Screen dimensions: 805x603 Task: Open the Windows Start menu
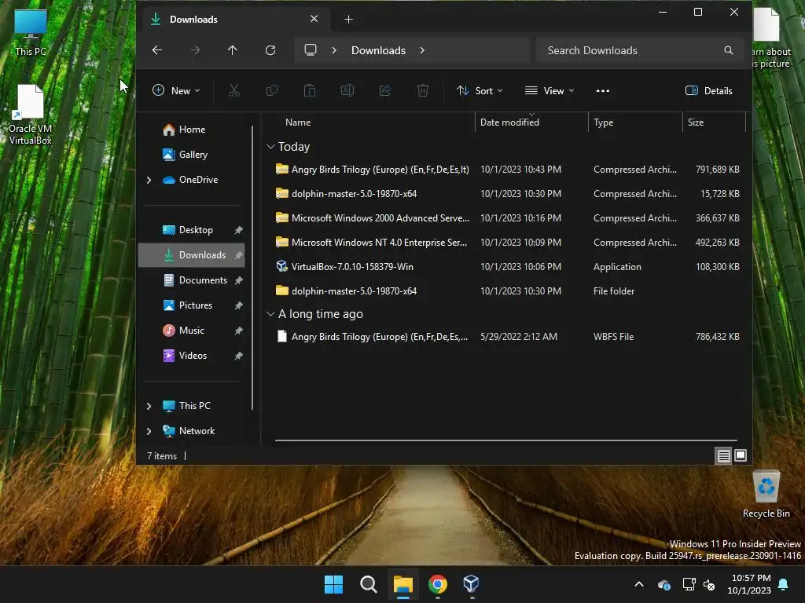[x=333, y=584]
